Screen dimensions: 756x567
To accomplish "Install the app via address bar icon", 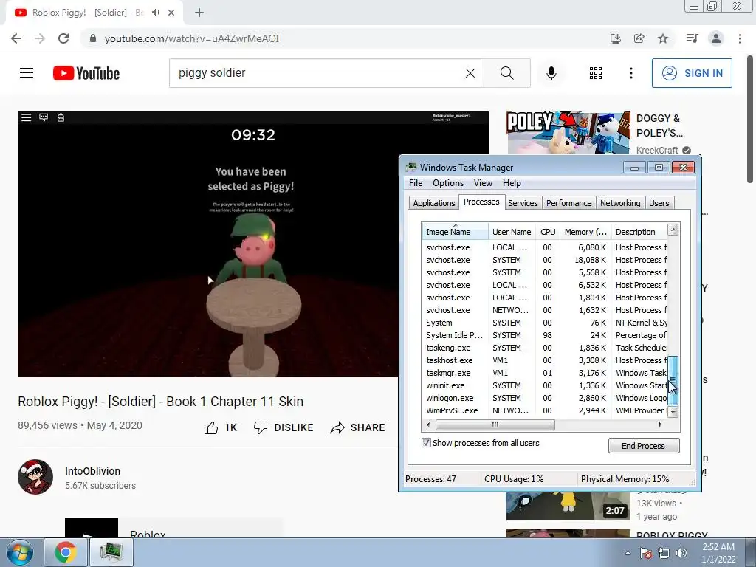I will coord(616,38).
